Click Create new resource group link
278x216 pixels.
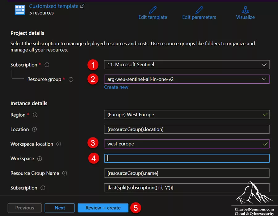[x=116, y=87]
